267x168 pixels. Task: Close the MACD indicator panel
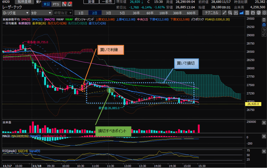tap(264, 137)
